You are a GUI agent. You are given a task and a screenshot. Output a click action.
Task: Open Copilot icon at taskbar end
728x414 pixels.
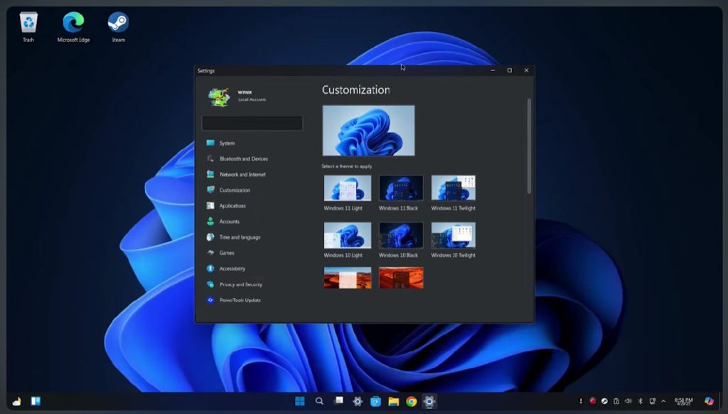[709, 401]
